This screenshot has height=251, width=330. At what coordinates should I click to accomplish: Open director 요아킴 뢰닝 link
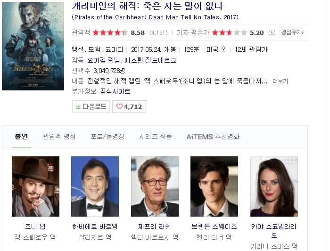point(104,60)
